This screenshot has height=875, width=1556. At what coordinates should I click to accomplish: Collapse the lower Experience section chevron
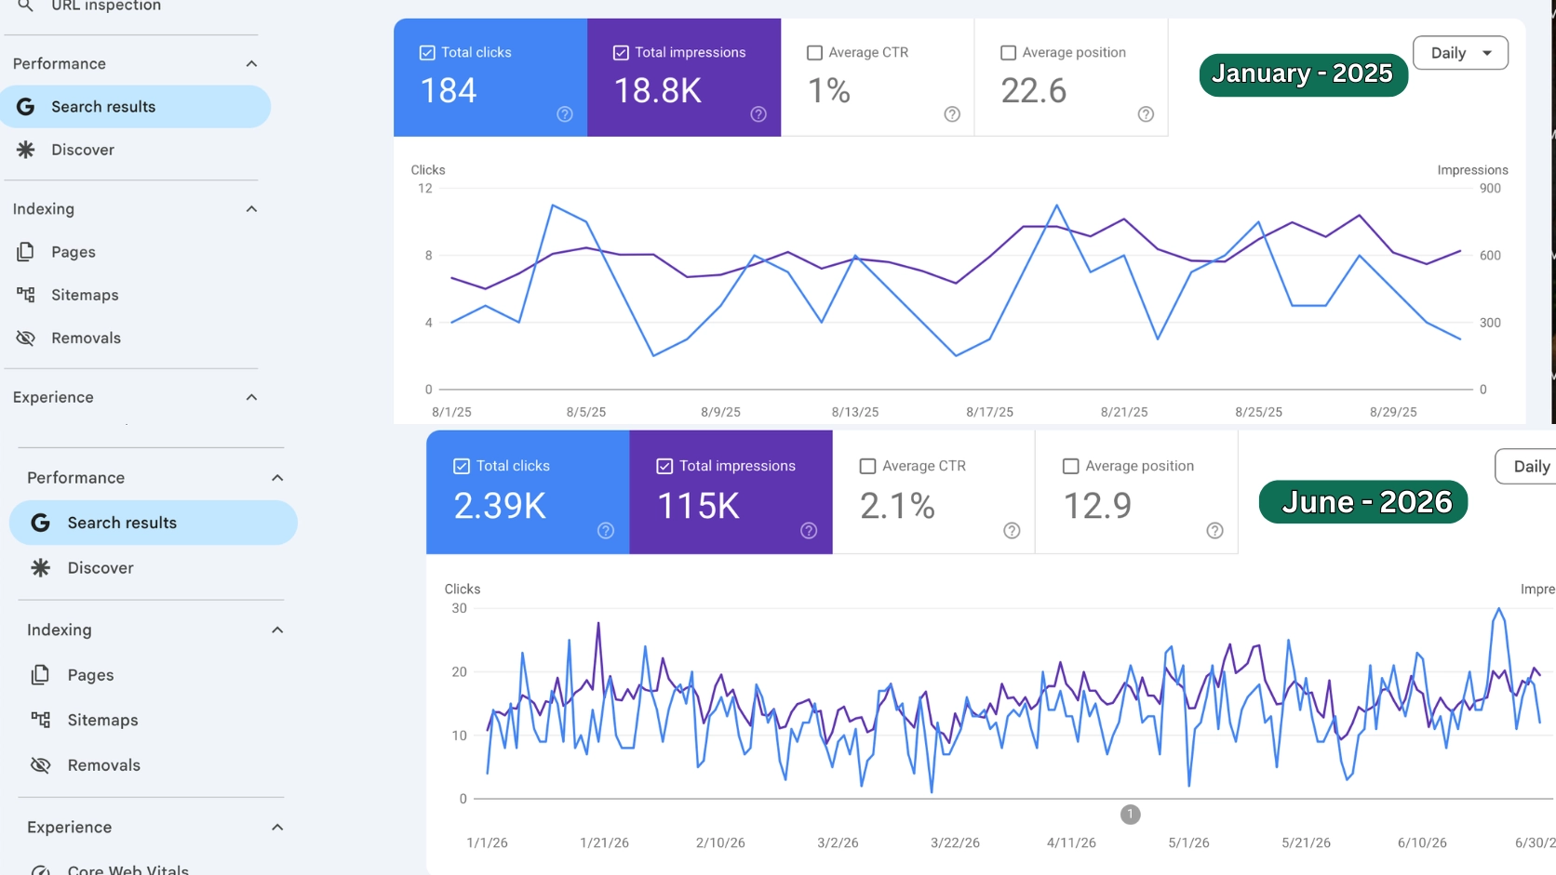point(277,828)
